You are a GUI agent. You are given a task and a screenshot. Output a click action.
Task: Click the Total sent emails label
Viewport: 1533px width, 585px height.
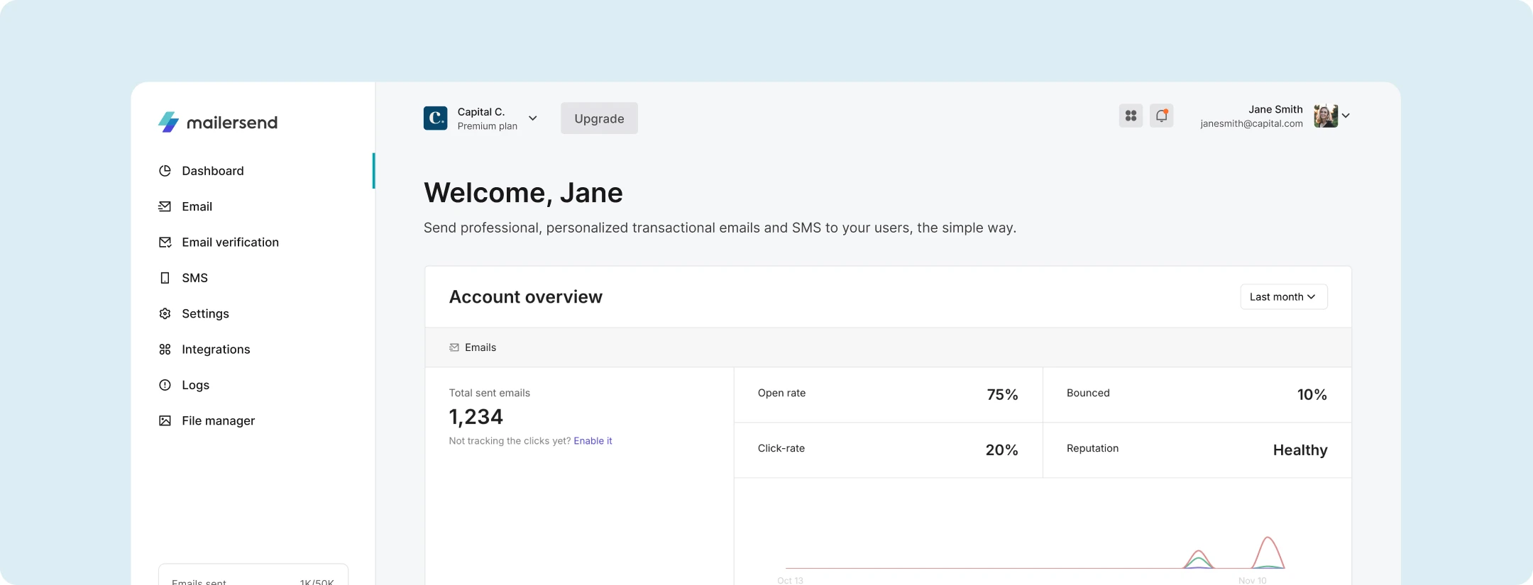click(489, 393)
